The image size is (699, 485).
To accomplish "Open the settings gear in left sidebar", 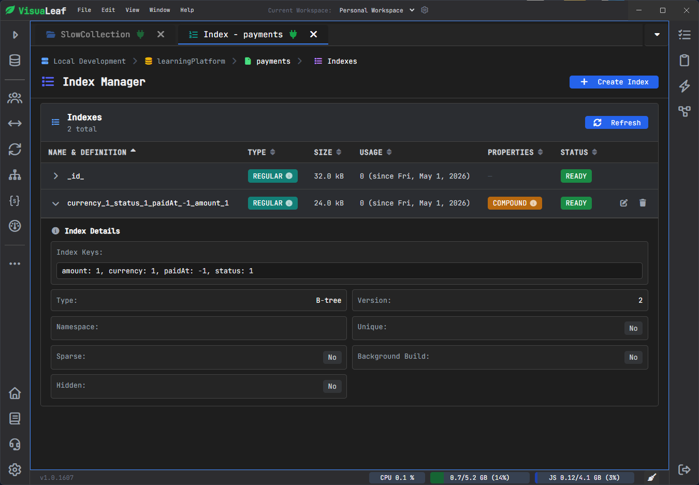I will pos(15,469).
